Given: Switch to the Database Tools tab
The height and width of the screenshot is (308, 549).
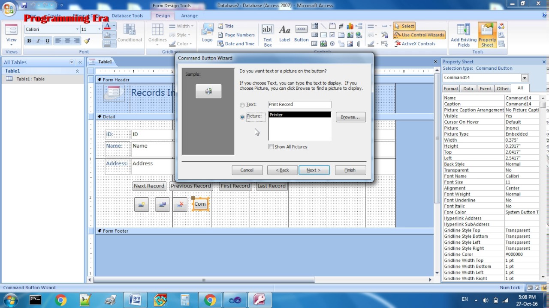Looking at the screenshot, I should point(127,16).
